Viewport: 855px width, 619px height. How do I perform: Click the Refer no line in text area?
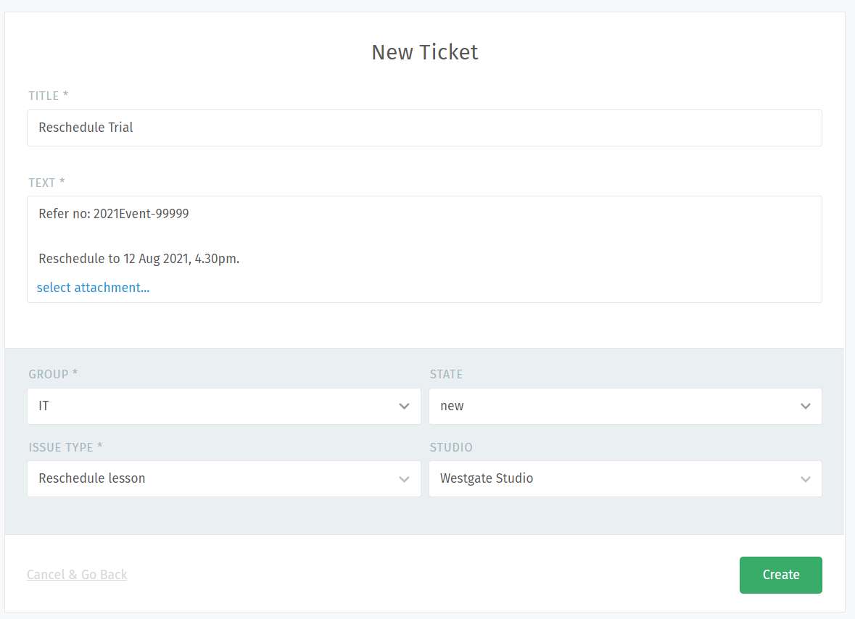114,214
